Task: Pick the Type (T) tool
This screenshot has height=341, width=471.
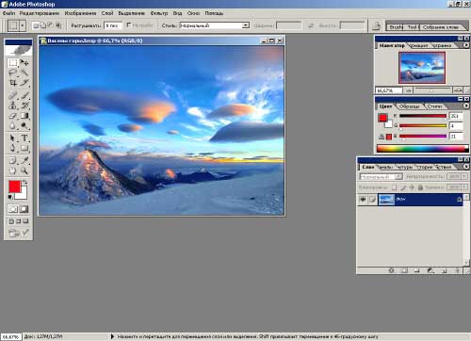Action: (24, 138)
